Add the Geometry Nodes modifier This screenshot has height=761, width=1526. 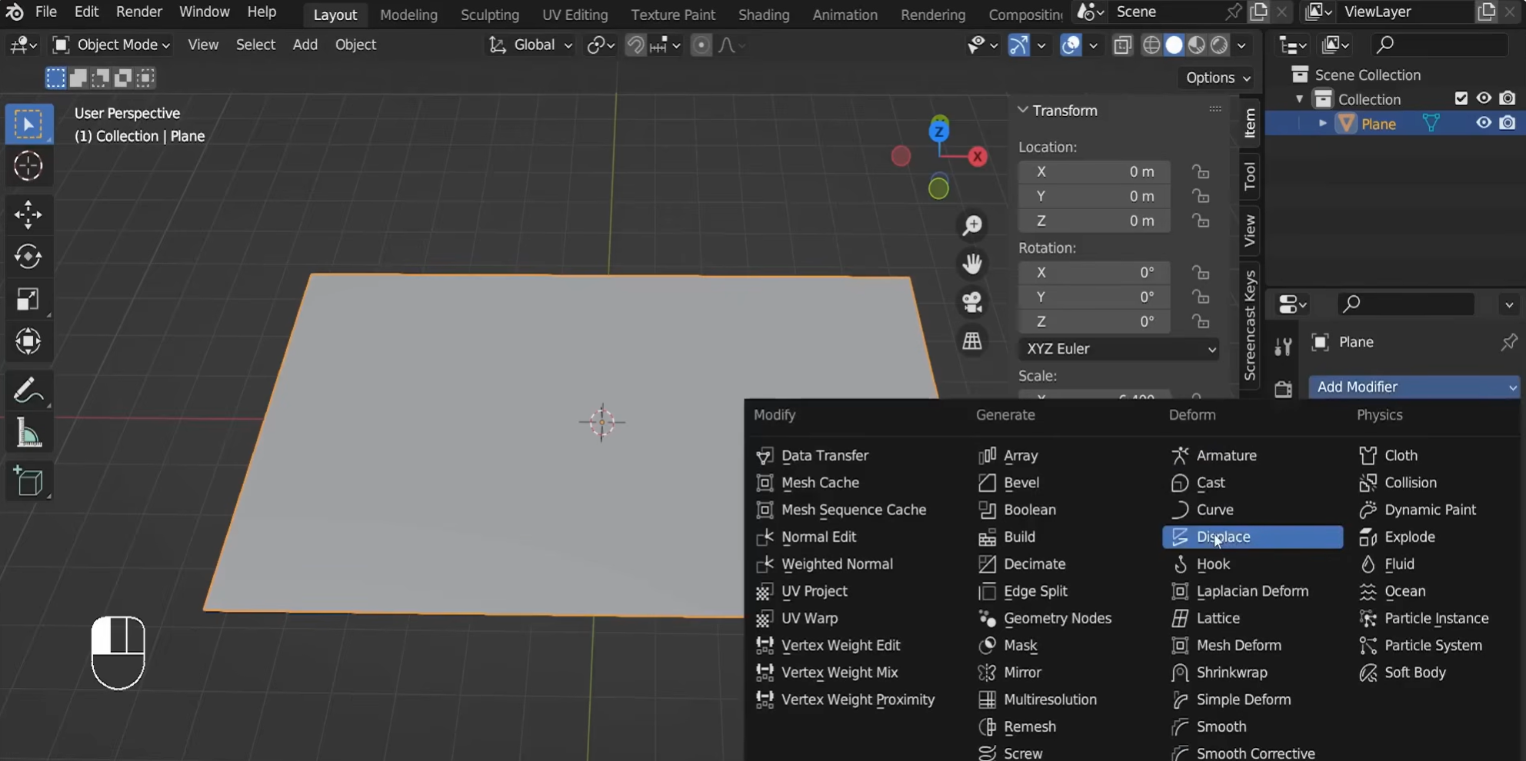click(1057, 618)
